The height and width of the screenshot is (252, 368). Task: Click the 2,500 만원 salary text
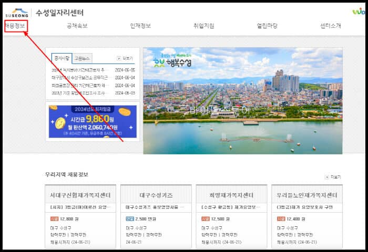146,219
